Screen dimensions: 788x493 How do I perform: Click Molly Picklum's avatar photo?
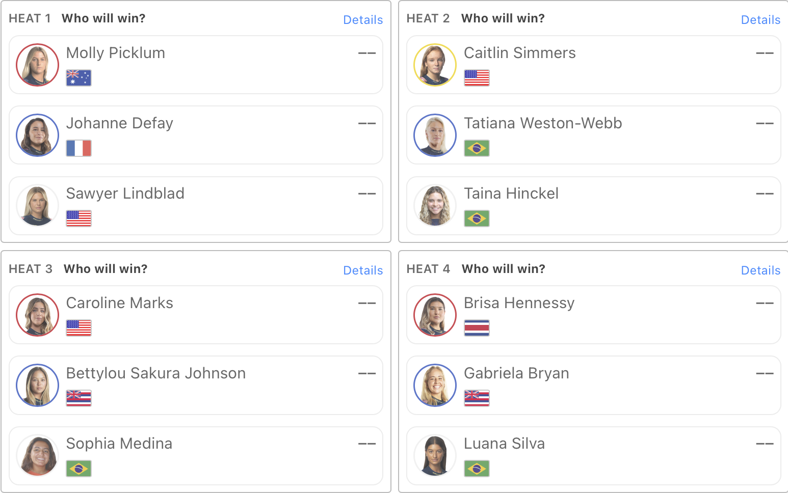37,65
